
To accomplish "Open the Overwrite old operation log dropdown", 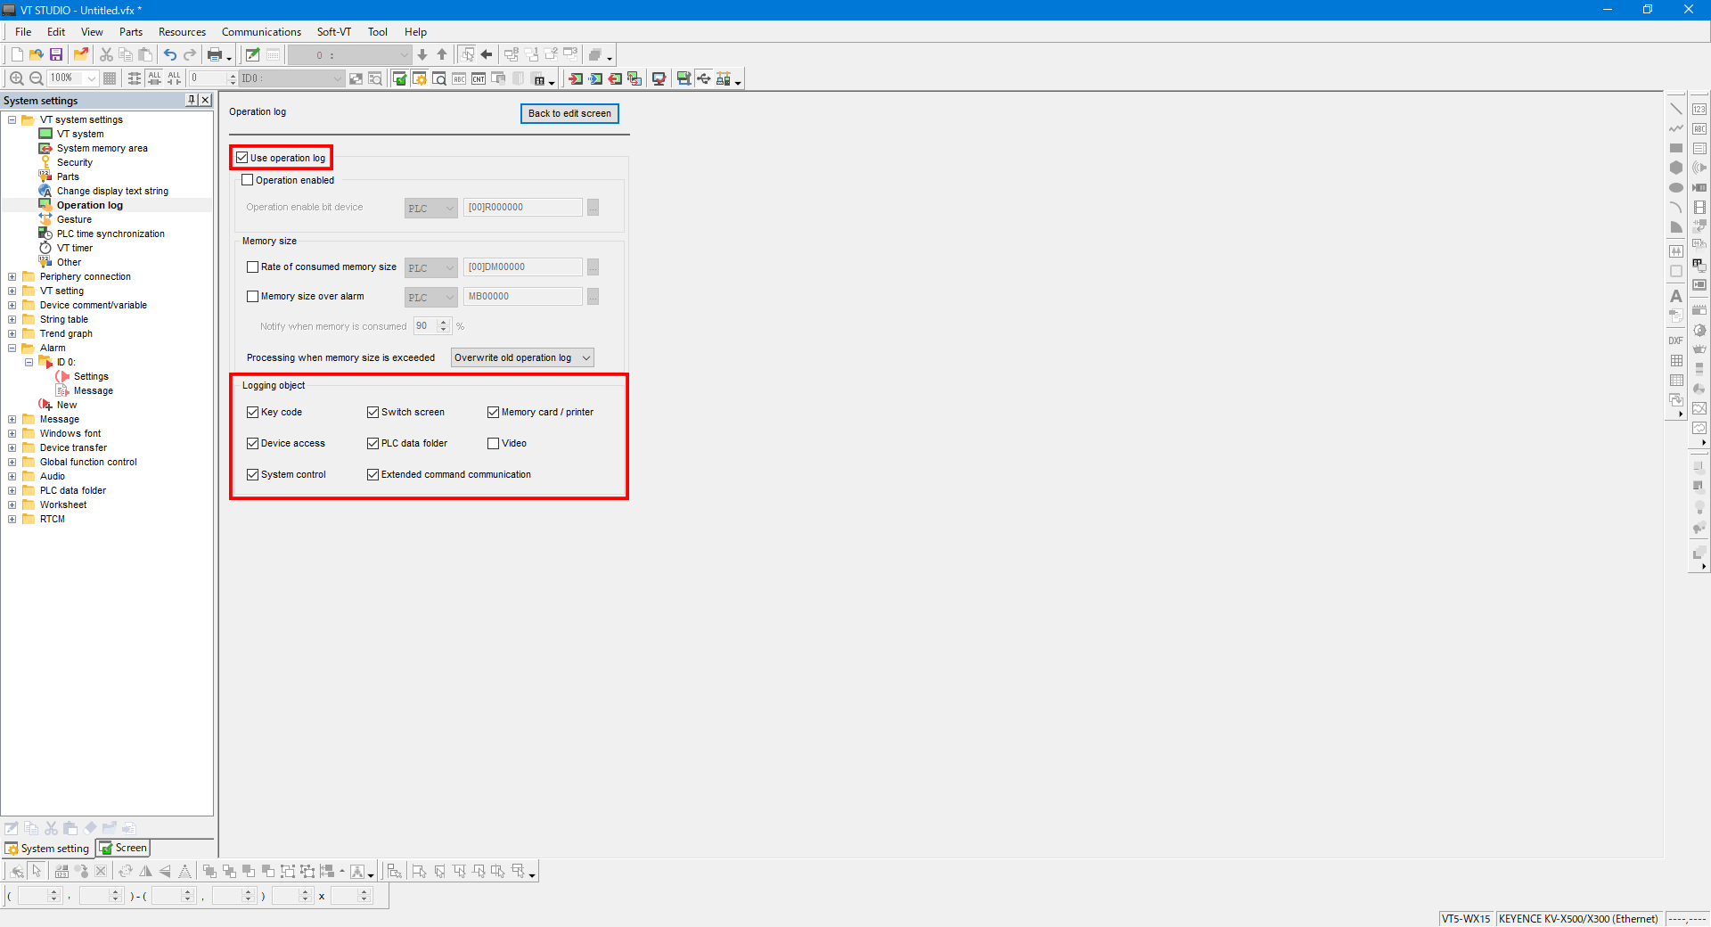I will (522, 357).
